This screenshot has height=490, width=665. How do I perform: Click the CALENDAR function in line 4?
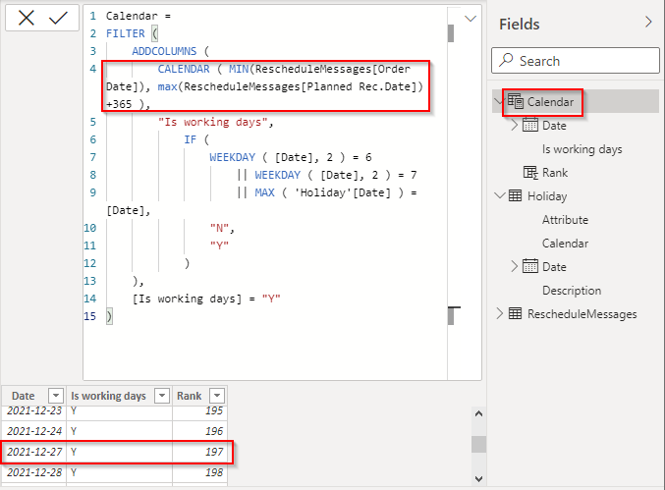point(184,69)
